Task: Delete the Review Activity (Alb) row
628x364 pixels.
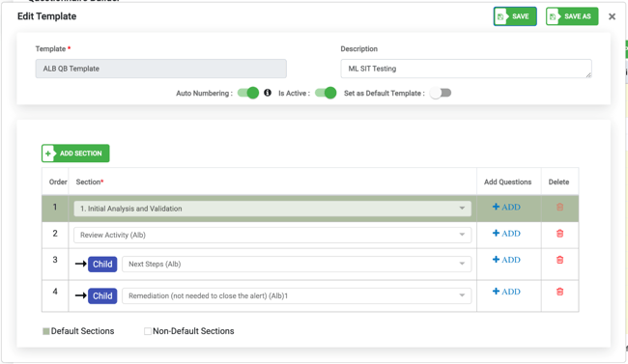Action: click(560, 234)
